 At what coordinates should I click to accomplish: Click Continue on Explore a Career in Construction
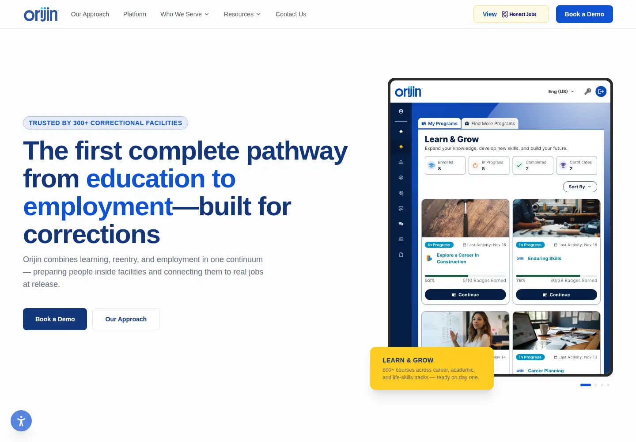tap(466, 295)
